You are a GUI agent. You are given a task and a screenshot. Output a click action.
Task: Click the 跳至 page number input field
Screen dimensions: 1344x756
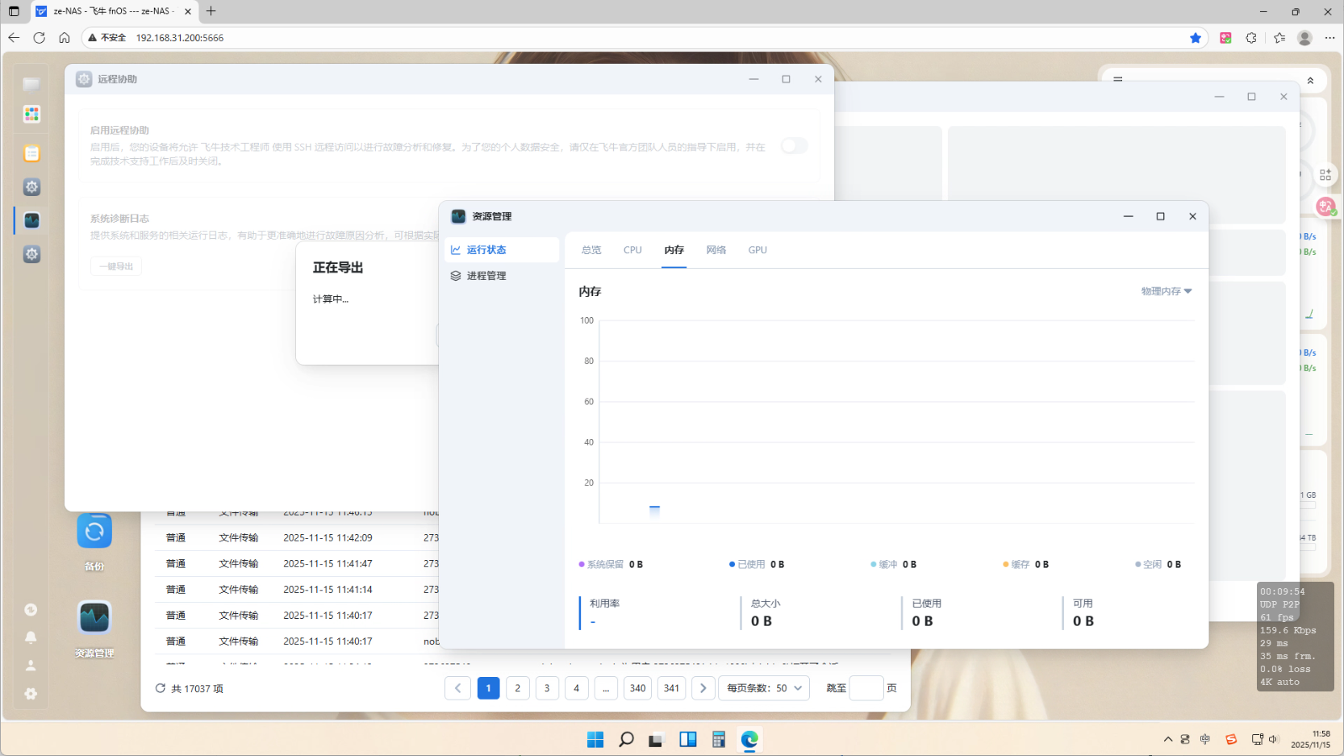click(x=866, y=688)
